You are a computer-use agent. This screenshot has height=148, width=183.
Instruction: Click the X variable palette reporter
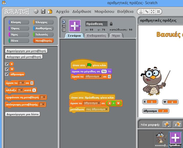[x=12, y=64]
